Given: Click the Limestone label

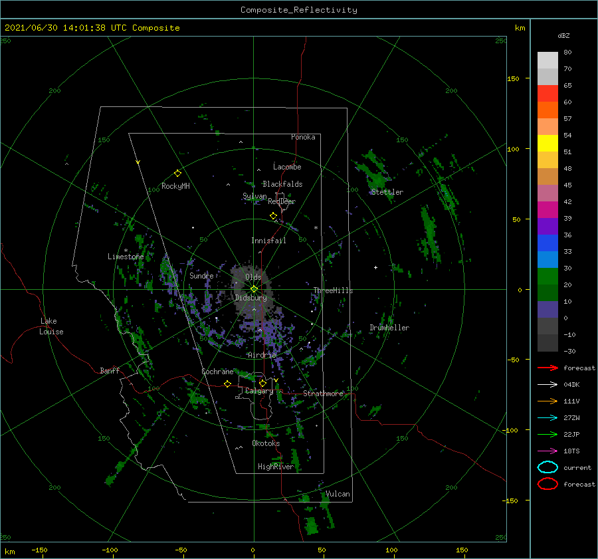Looking at the screenshot, I should coord(126,257).
